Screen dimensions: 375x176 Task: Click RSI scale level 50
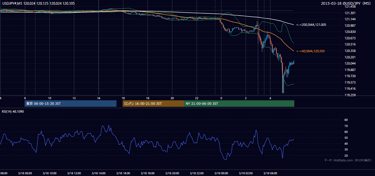click(346, 138)
